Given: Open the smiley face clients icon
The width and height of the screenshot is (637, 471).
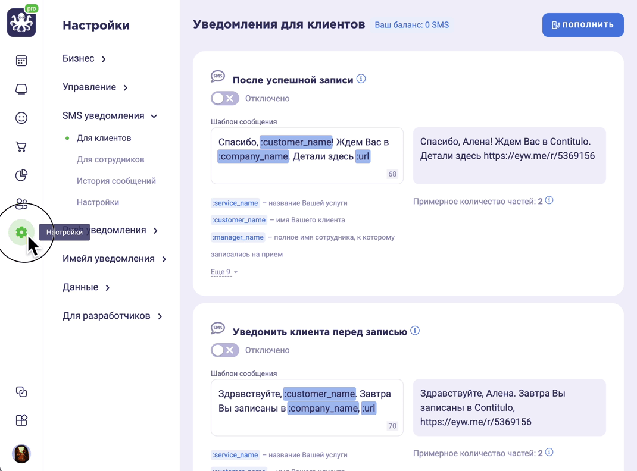Looking at the screenshot, I should pyautogui.click(x=21, y=118).
